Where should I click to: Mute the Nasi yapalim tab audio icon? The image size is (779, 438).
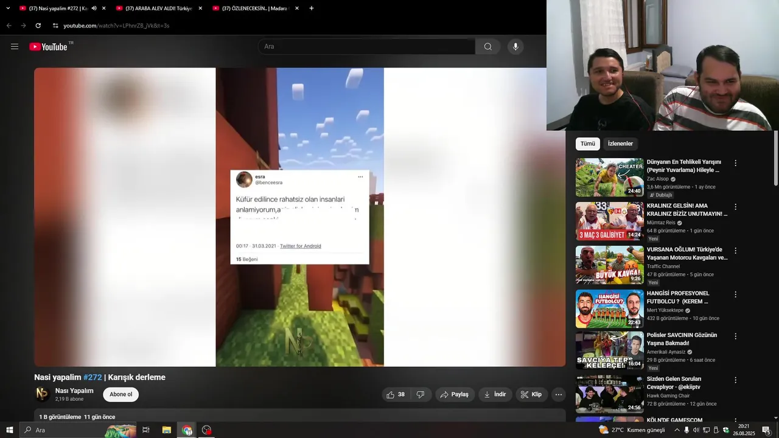[x=94, y=9]
